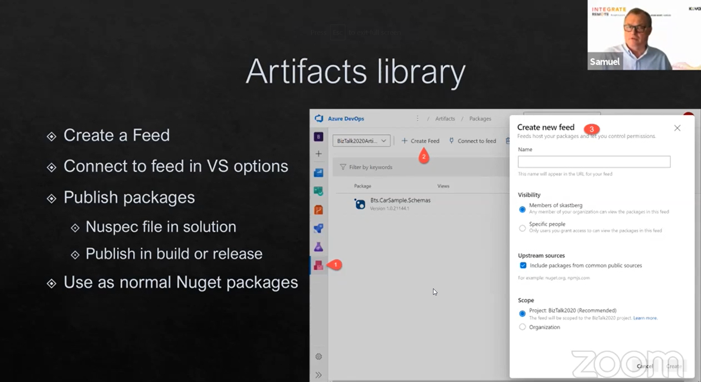Click the feed Name input field

coord(594,161)
